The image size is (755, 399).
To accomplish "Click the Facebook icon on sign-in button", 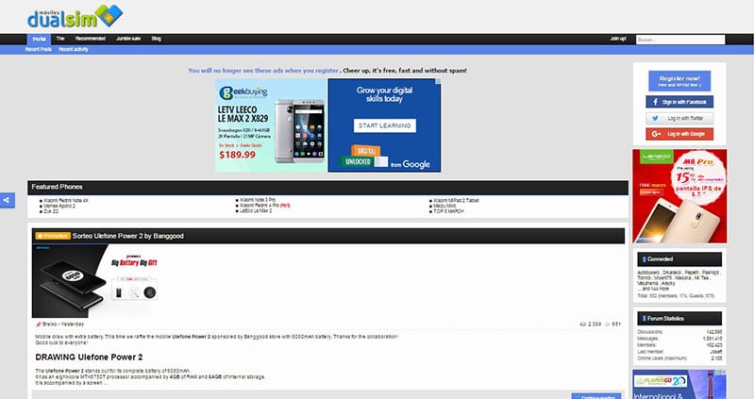I will (655, 102).
